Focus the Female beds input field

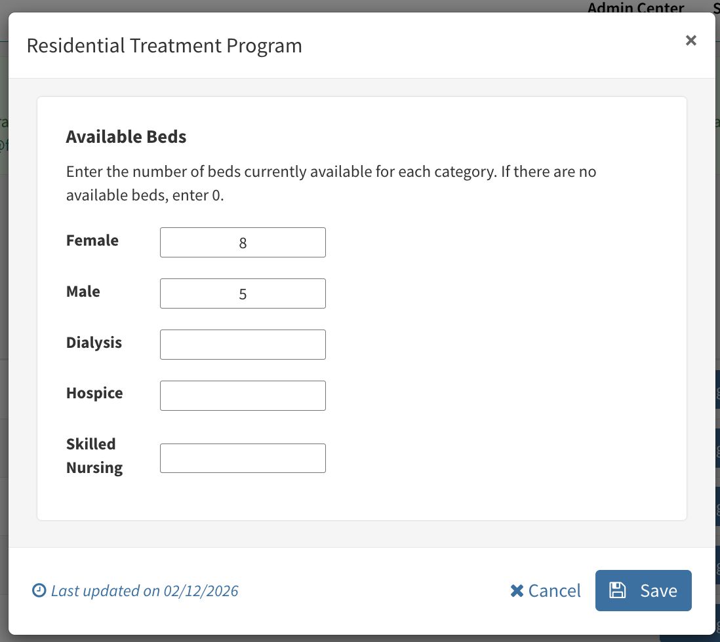coord(243,242)
